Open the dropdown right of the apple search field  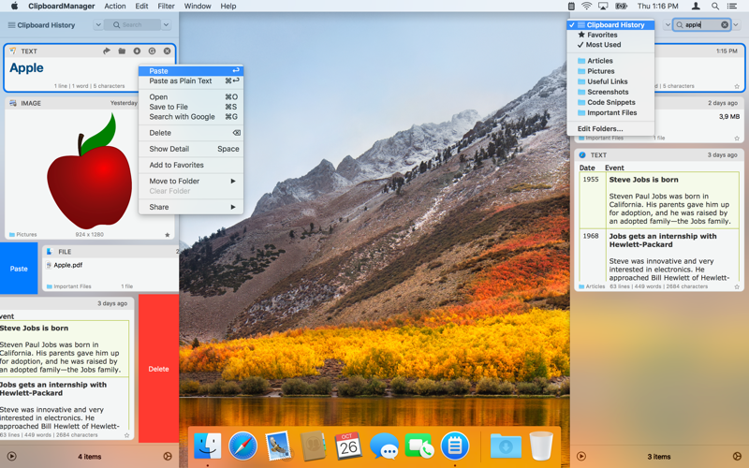[737, 25]
